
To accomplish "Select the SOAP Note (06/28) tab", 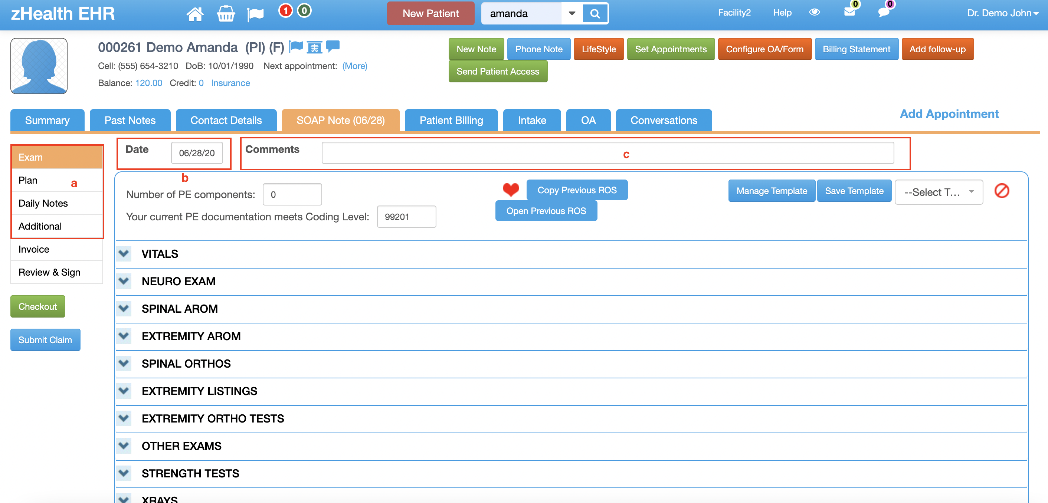I will (341, 120).
